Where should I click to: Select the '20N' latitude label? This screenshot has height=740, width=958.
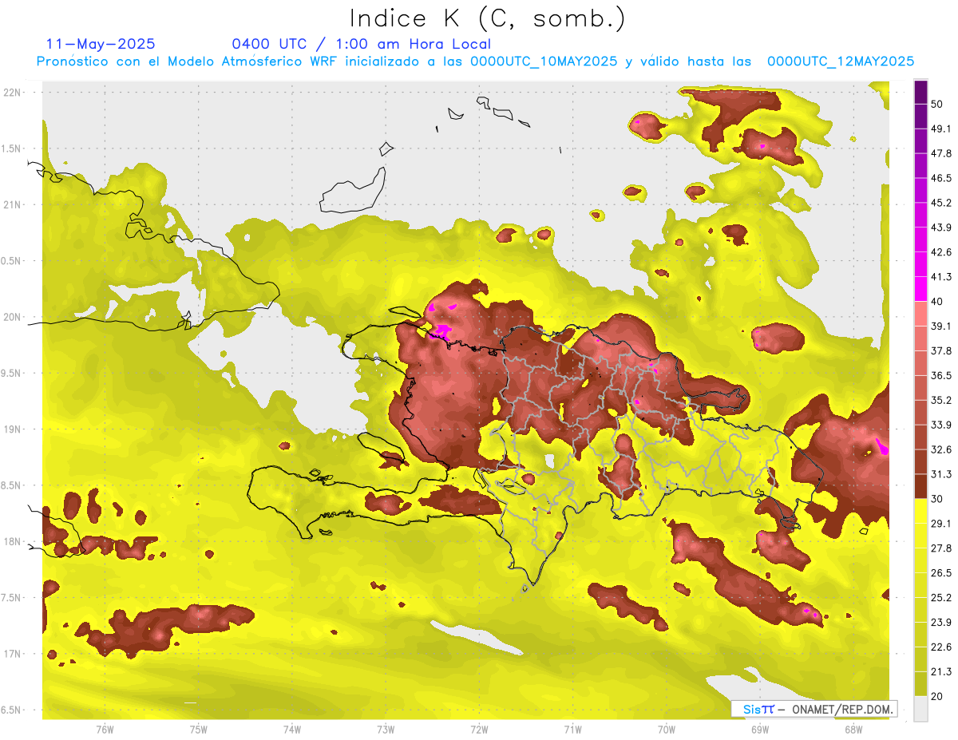click(13, 317)
